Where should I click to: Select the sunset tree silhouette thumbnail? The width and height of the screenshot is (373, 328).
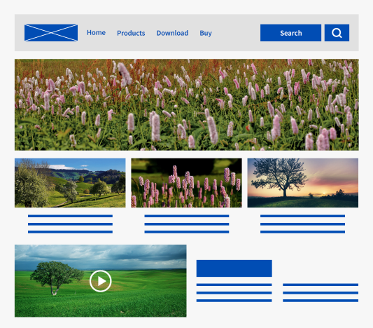[x=303, y=183]
